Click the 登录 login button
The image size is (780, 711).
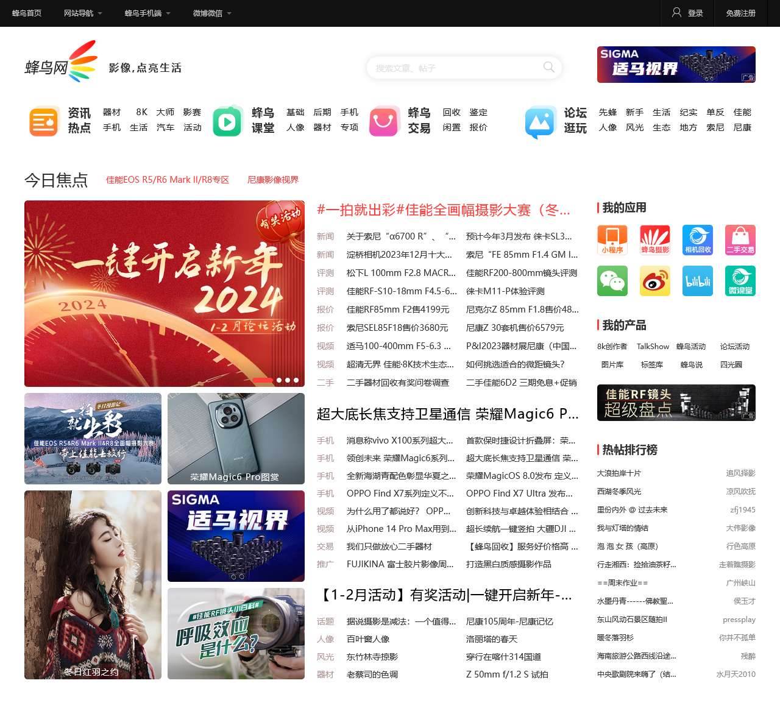688,13
